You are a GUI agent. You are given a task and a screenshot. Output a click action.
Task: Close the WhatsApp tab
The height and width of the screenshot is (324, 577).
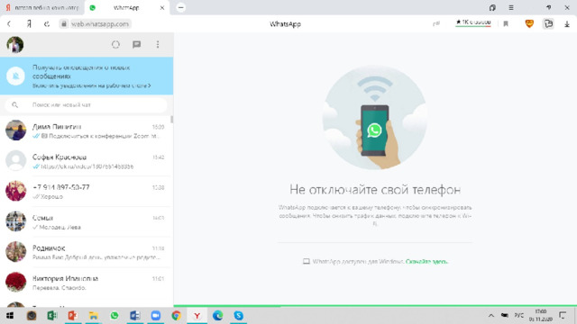[x=162, y=8]
